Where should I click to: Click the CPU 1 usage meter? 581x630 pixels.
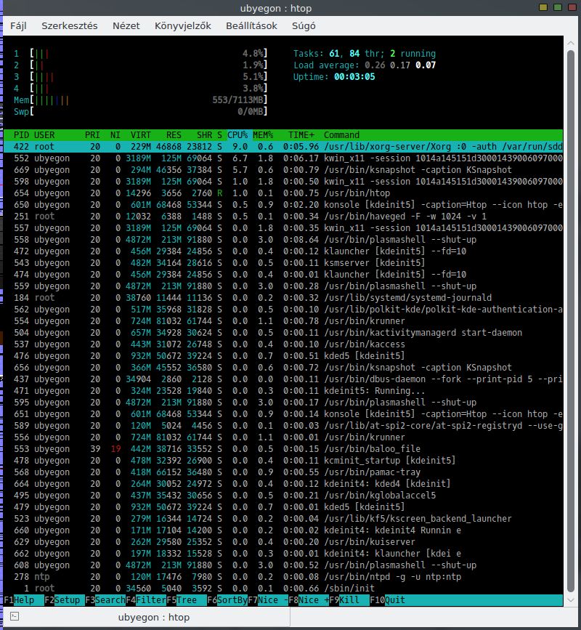[141, 54]
